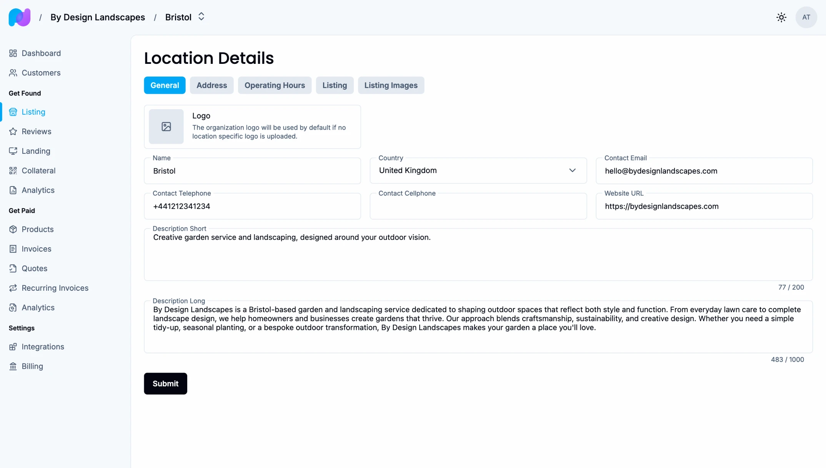Open Integrations in sidebar settings
The image size is (826, 468).
click(x=43, y=347)
